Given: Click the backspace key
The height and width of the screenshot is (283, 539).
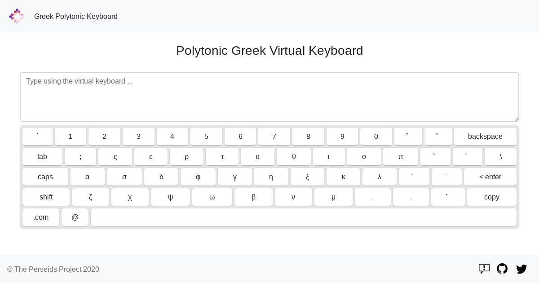Looking at the screenshot, I should (x=485, y=137).
